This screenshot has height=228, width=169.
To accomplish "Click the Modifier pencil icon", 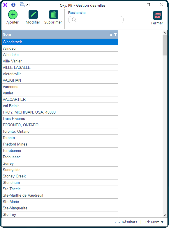I will 33,15.
